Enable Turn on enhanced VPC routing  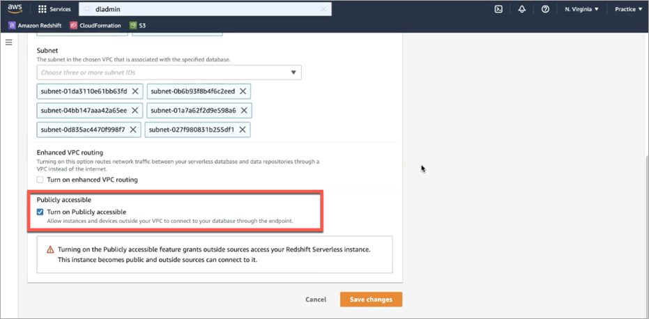coord(40,180)
